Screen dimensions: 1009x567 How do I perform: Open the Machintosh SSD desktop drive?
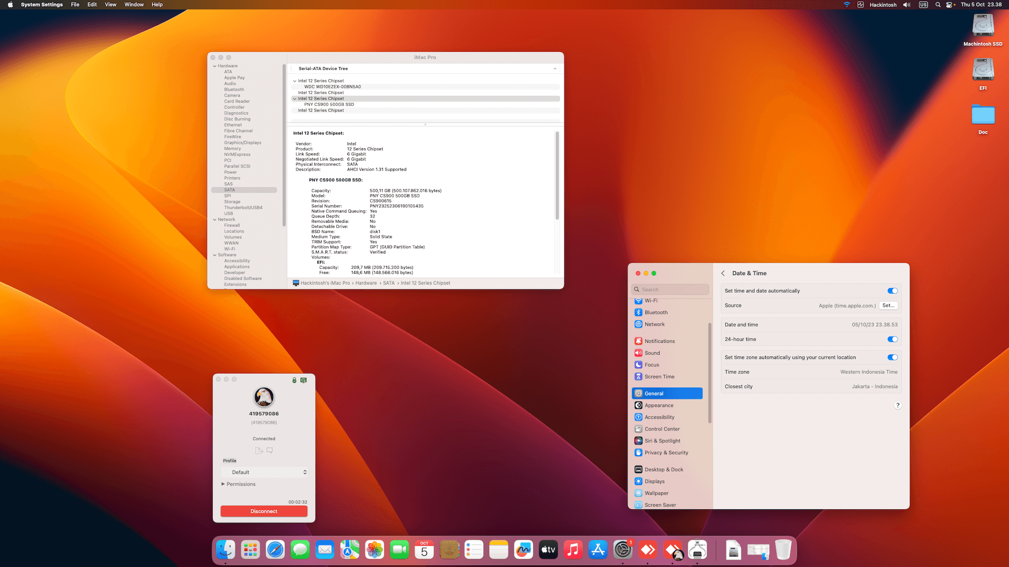pyautogui.click(x=982, y=26)
